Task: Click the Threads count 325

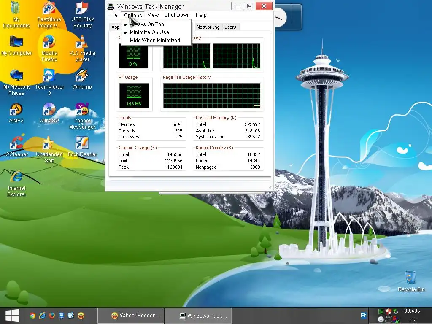Action: [178, 131]
